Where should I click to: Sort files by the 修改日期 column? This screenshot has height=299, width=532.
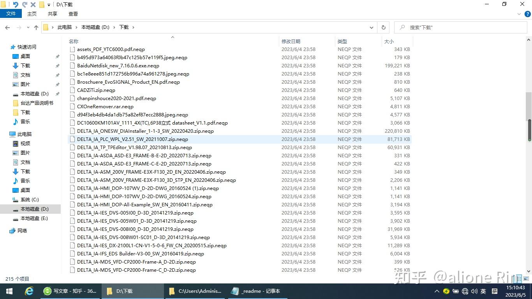[x=291, y=41]
